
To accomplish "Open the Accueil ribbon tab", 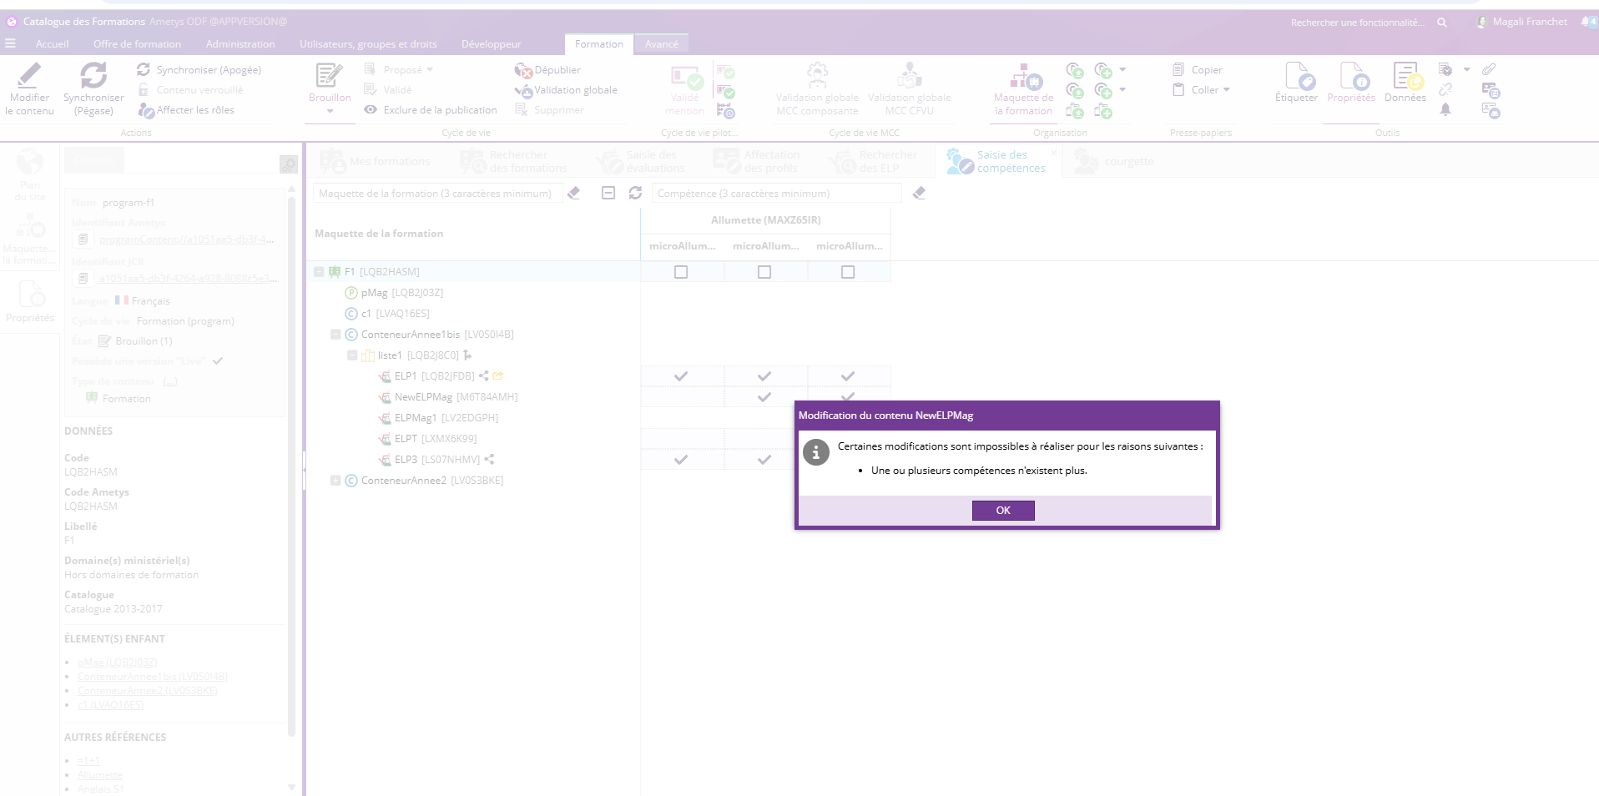I will (x=52, y=44).
